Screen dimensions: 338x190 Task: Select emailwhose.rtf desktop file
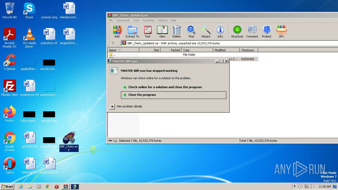29,88
